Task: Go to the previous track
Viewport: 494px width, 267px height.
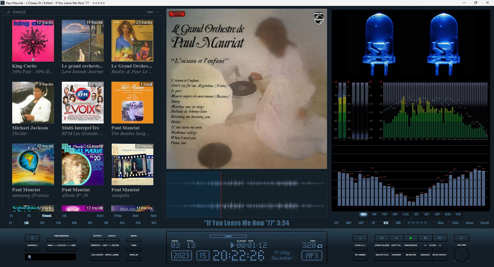Action: coord(382,238)
